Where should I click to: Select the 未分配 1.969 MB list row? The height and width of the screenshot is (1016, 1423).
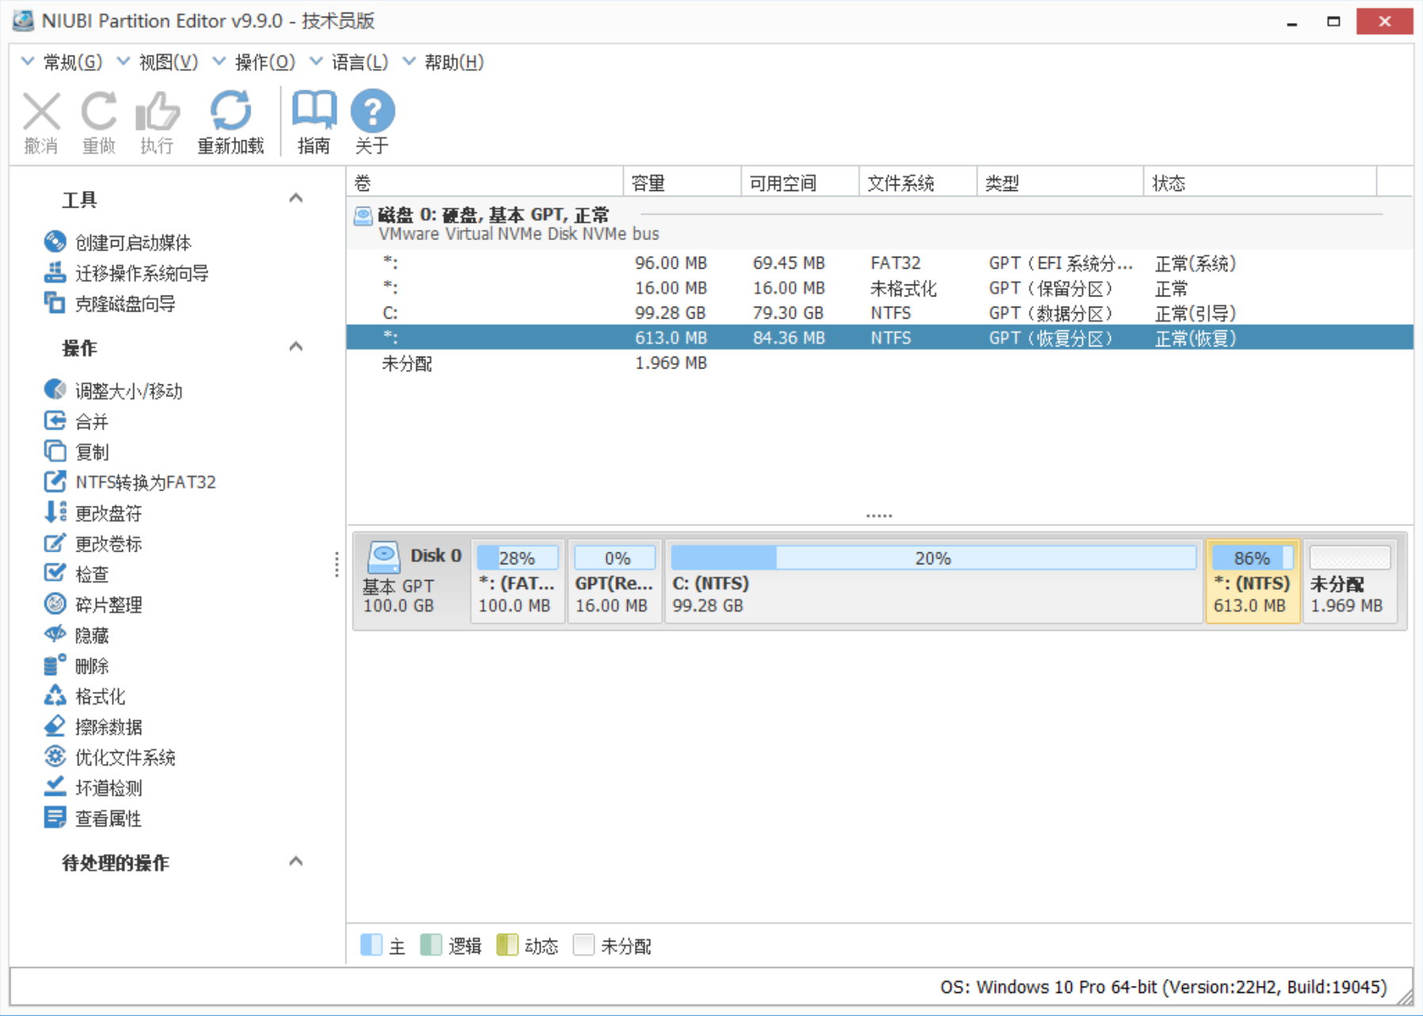tap(880, 363)
